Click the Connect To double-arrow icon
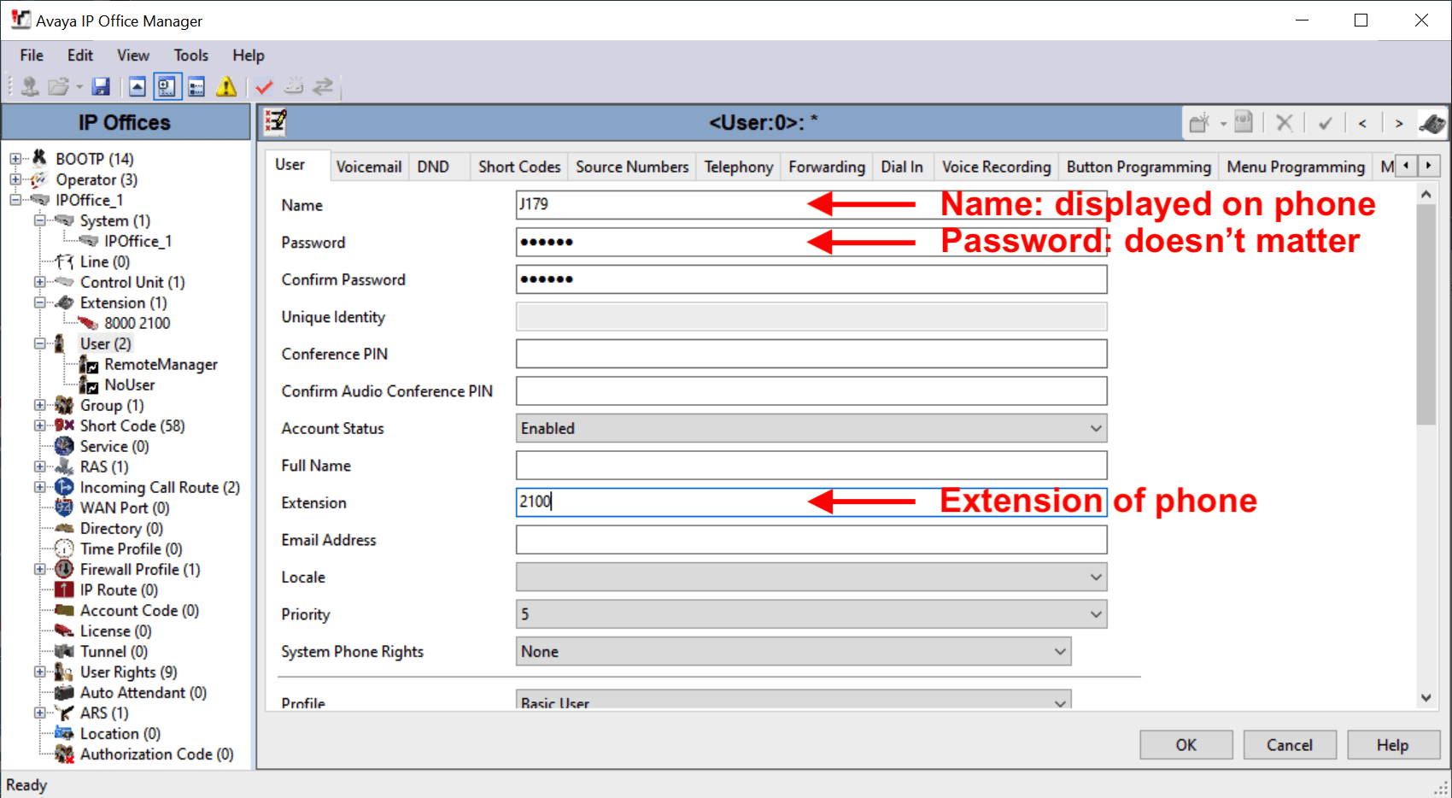Screen dimensions: 1452x798 [x=323, y=86]
